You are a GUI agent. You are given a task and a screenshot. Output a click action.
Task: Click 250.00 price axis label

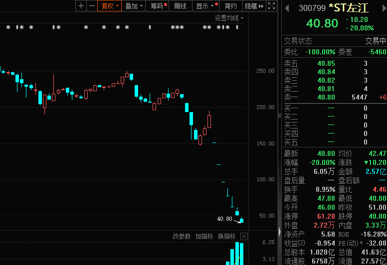click(265, 71)
